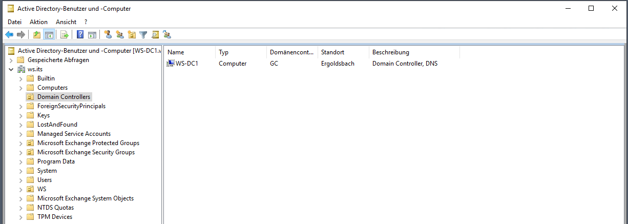Create a new organizational unit via toolbar
This screenshot has width=628, height=224.
(x=132, y=35)
